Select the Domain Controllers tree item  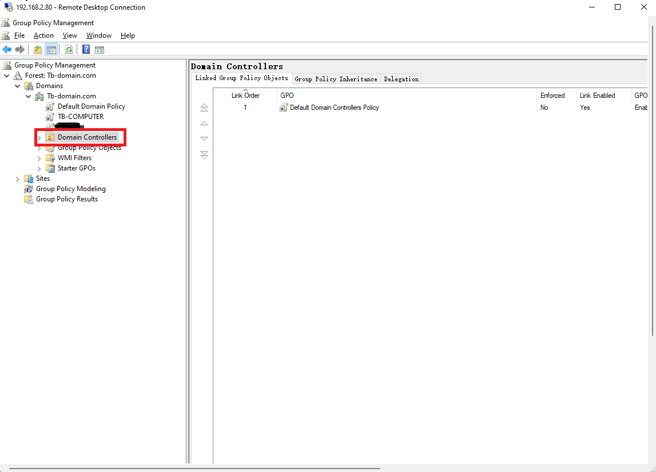[x=87, y=137]
